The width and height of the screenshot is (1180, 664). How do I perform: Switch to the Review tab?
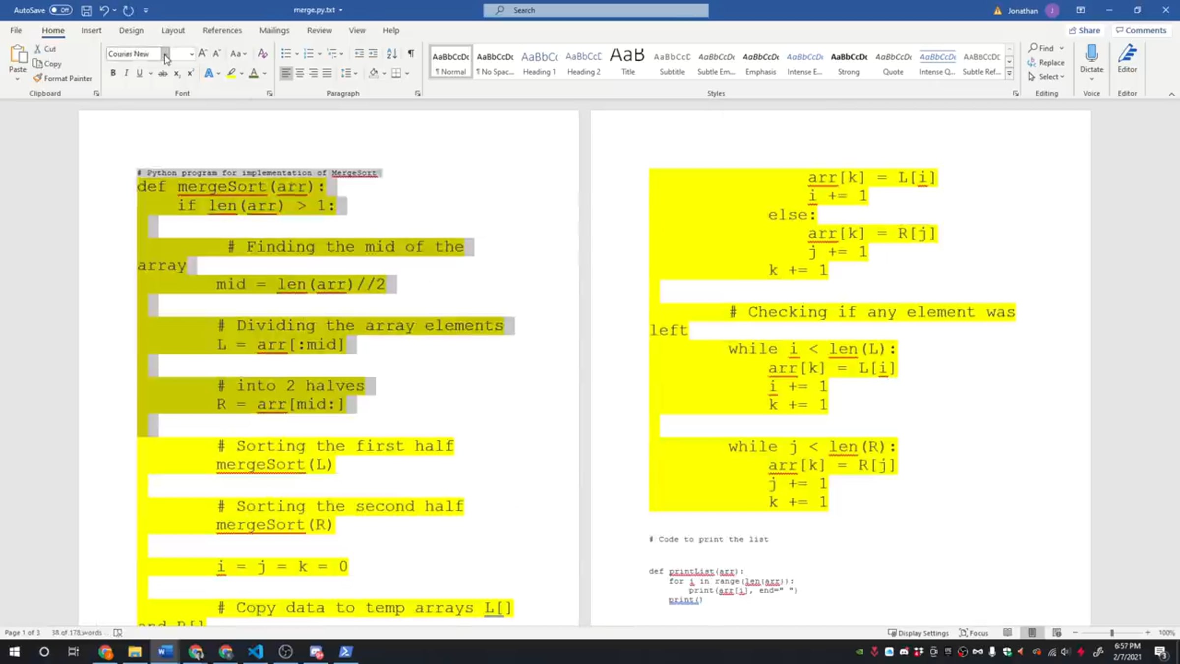[x=319, y=30]
